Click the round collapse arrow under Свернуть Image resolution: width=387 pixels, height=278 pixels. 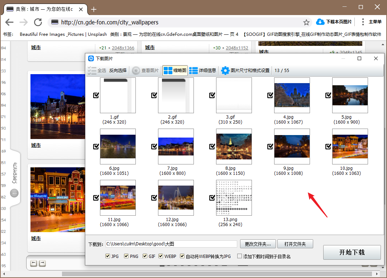14,193
